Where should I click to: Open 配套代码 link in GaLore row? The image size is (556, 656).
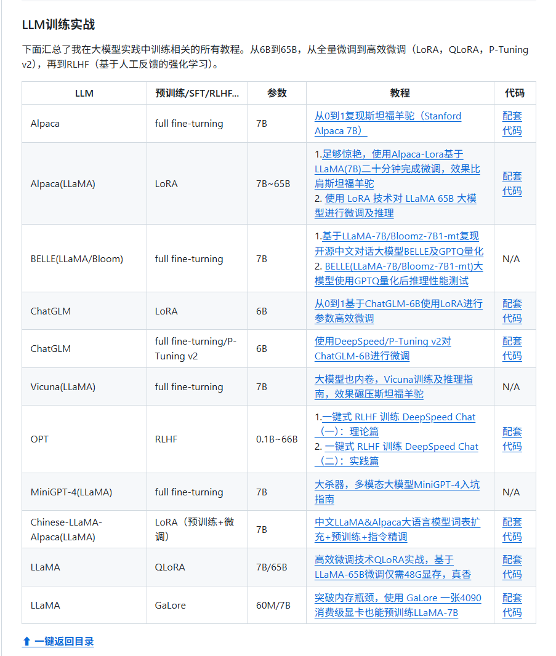pyautogui.click(x=512, y=605)
